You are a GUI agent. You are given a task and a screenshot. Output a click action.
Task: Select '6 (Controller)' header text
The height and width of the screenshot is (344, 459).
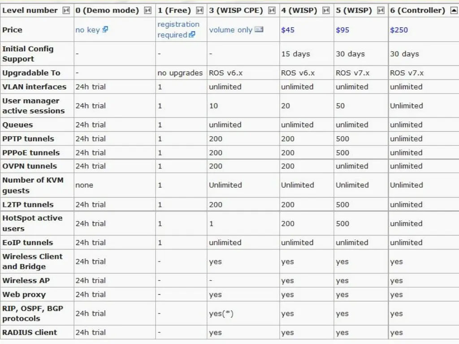point(417,11)
